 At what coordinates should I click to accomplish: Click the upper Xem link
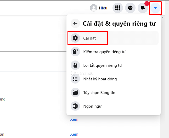(74, 119)
